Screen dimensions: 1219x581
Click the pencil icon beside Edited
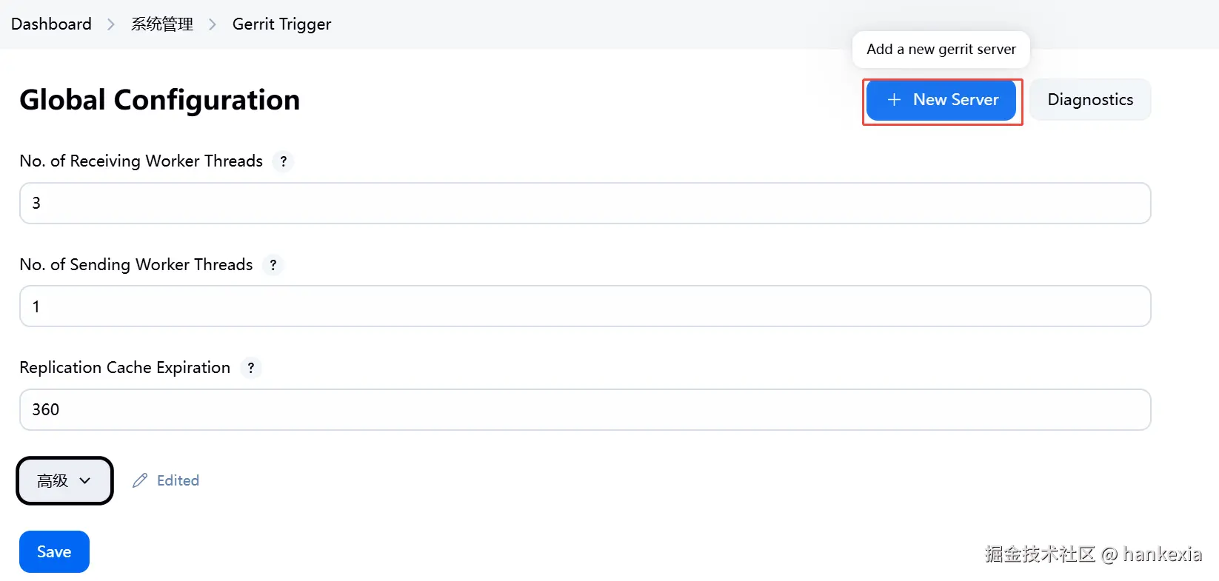coord(140,481)
